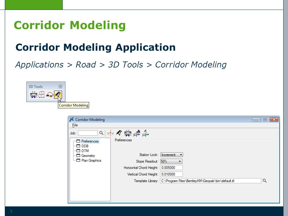The height and width of the screenshot is (216, 288).
Task: Minimize the Corridor Modeling window
Action: click(256, 120)
